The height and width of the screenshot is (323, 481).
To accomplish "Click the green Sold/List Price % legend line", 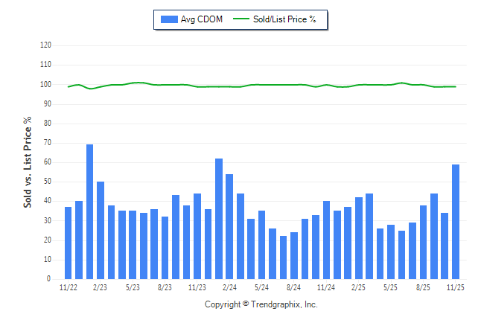I will tap(241, 19).
